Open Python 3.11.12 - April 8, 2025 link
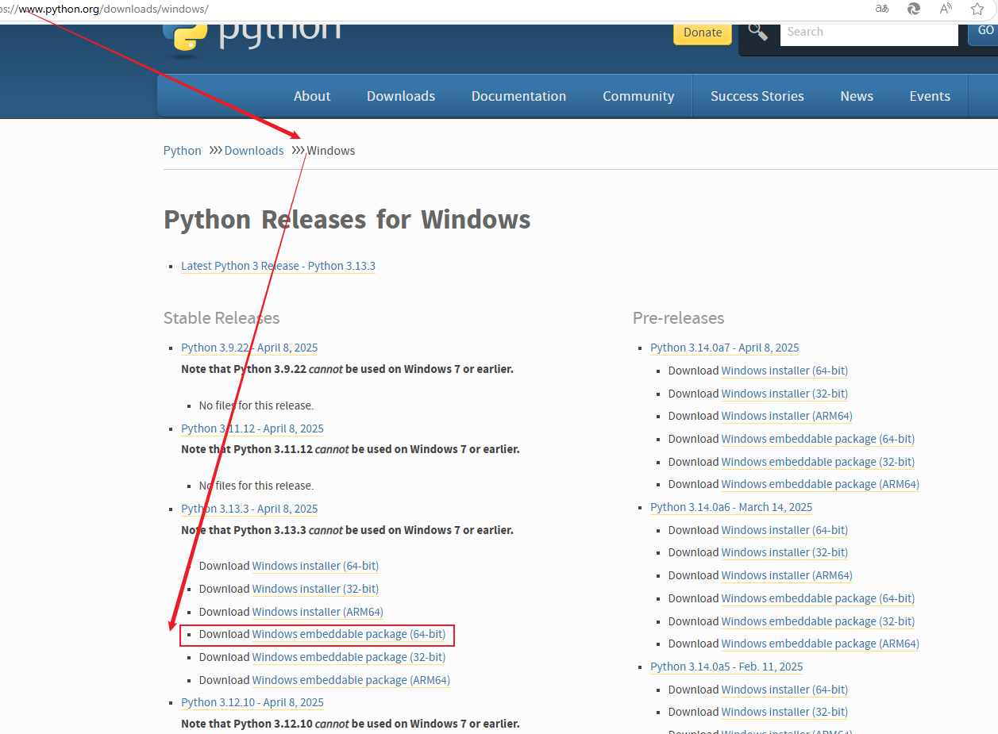Screen dimensions: 998x734 [x=252, y=428]
